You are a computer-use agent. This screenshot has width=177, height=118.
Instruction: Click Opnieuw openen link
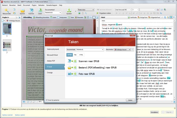(20, 115)
